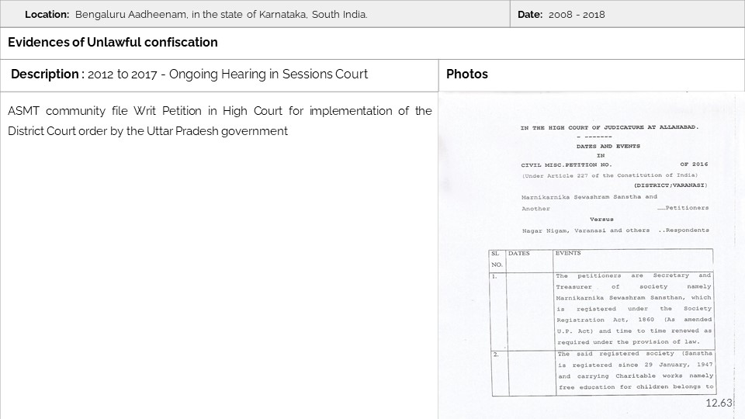The width and height of the screenshot is (745, 419).
Task: Click the Bengaluru Aadheenam location text
Action: pos(221,15)
